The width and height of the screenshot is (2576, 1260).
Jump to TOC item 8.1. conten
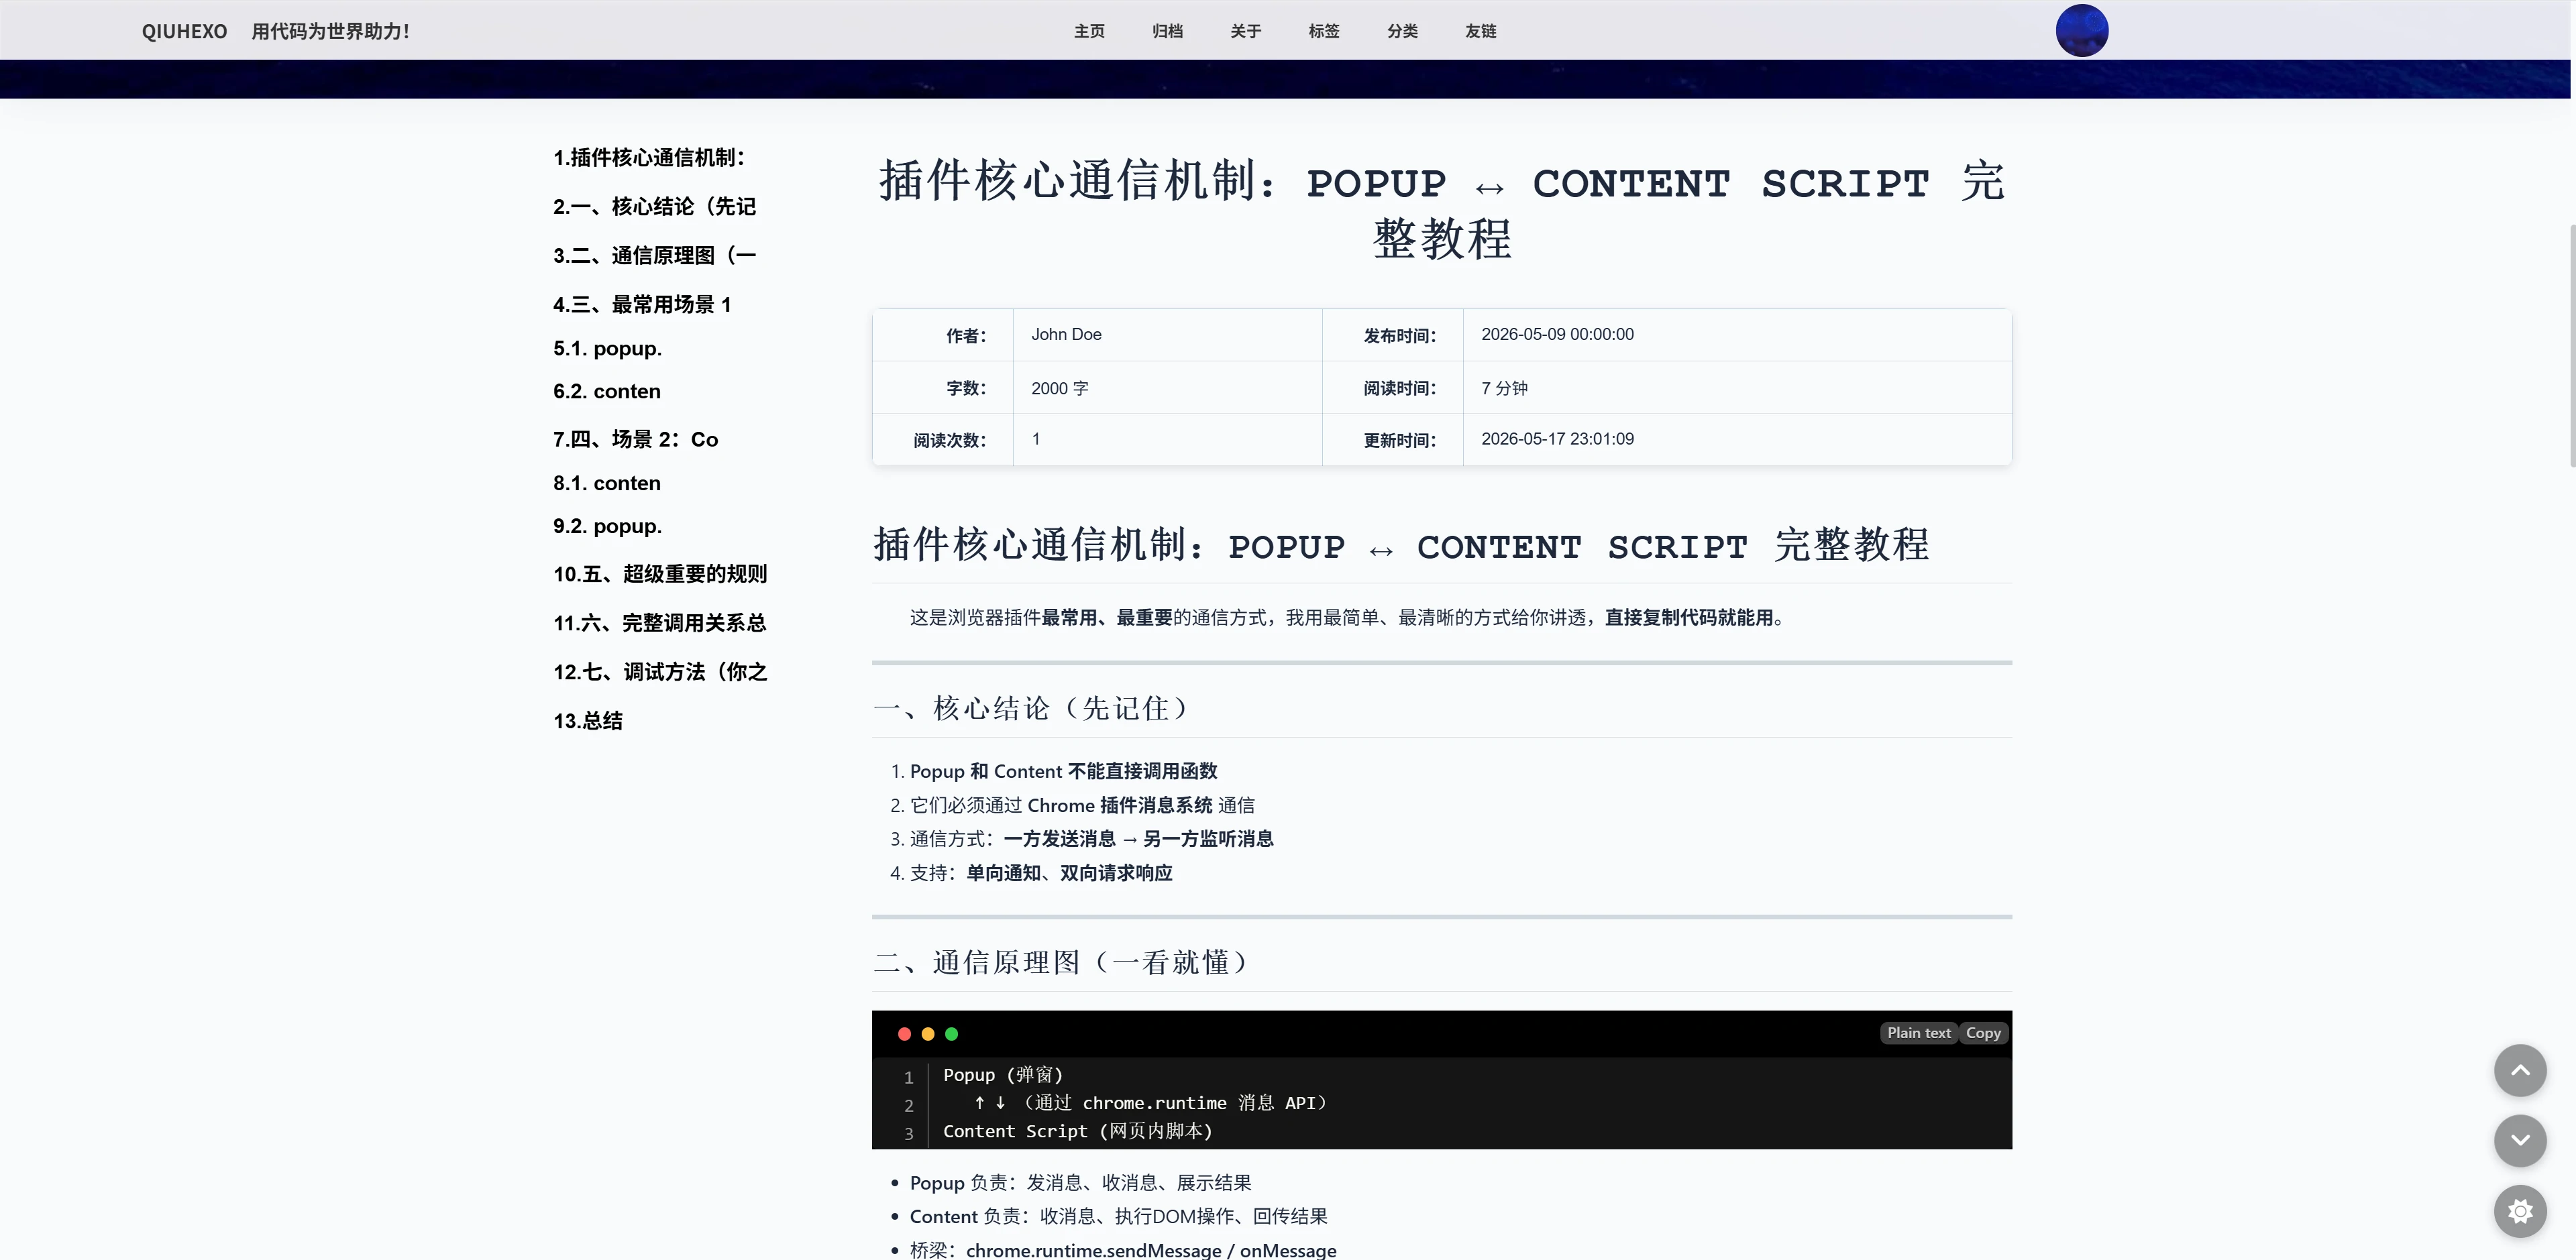point(607,483)
